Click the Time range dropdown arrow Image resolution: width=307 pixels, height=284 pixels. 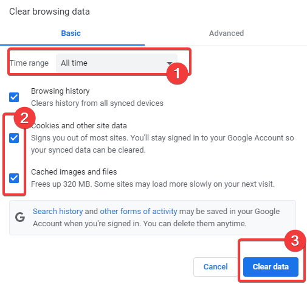click(x=170, y=63)
